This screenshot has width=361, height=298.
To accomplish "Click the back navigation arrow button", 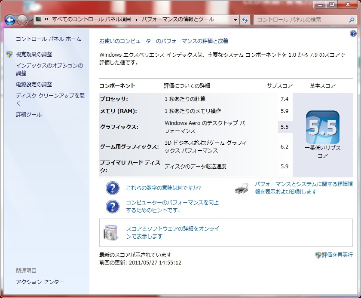I will (x=10, y=20).
